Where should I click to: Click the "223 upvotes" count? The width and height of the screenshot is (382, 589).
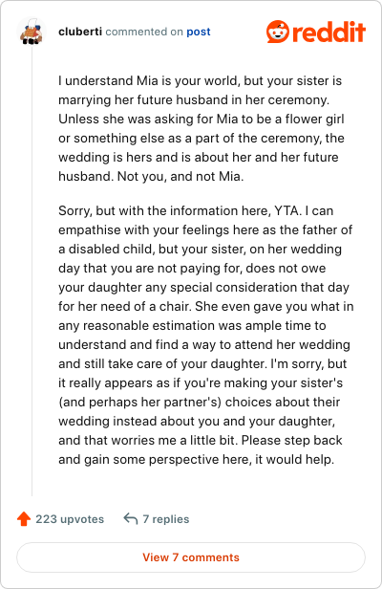(x=70, y=519)
